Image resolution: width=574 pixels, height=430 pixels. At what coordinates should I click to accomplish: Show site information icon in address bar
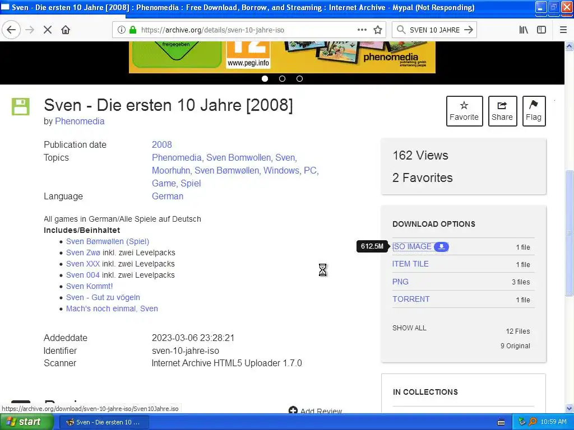tap(121, 30)
